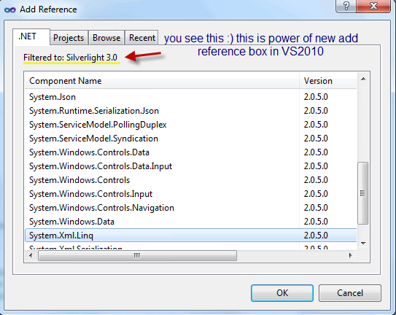Select System.ServiceModel.PollingDuplex row

(190, 125)
